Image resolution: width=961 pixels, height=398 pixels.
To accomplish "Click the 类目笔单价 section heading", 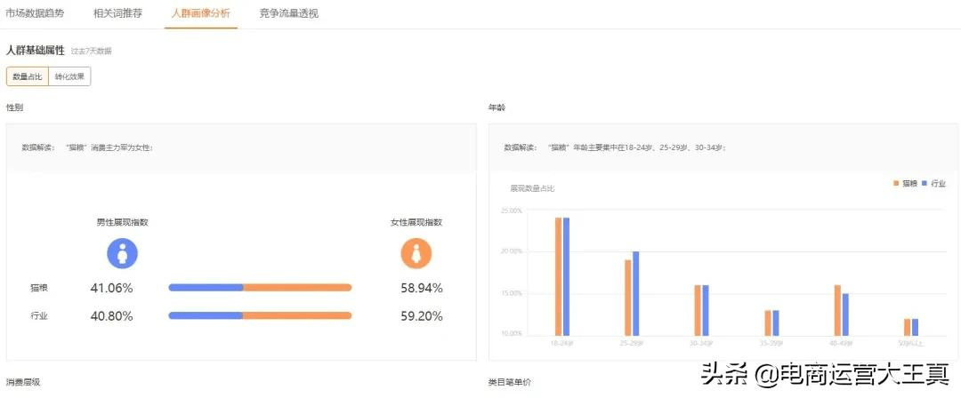I will pyautogui.click(x=510, y=382).
